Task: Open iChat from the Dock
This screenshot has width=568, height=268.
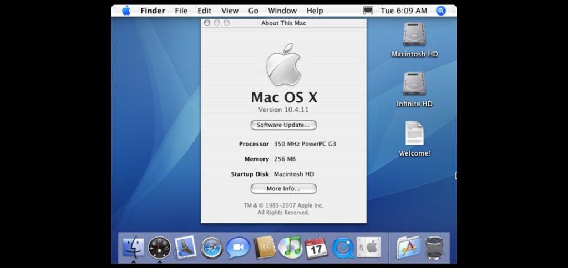Action: (x=238, y=248)
